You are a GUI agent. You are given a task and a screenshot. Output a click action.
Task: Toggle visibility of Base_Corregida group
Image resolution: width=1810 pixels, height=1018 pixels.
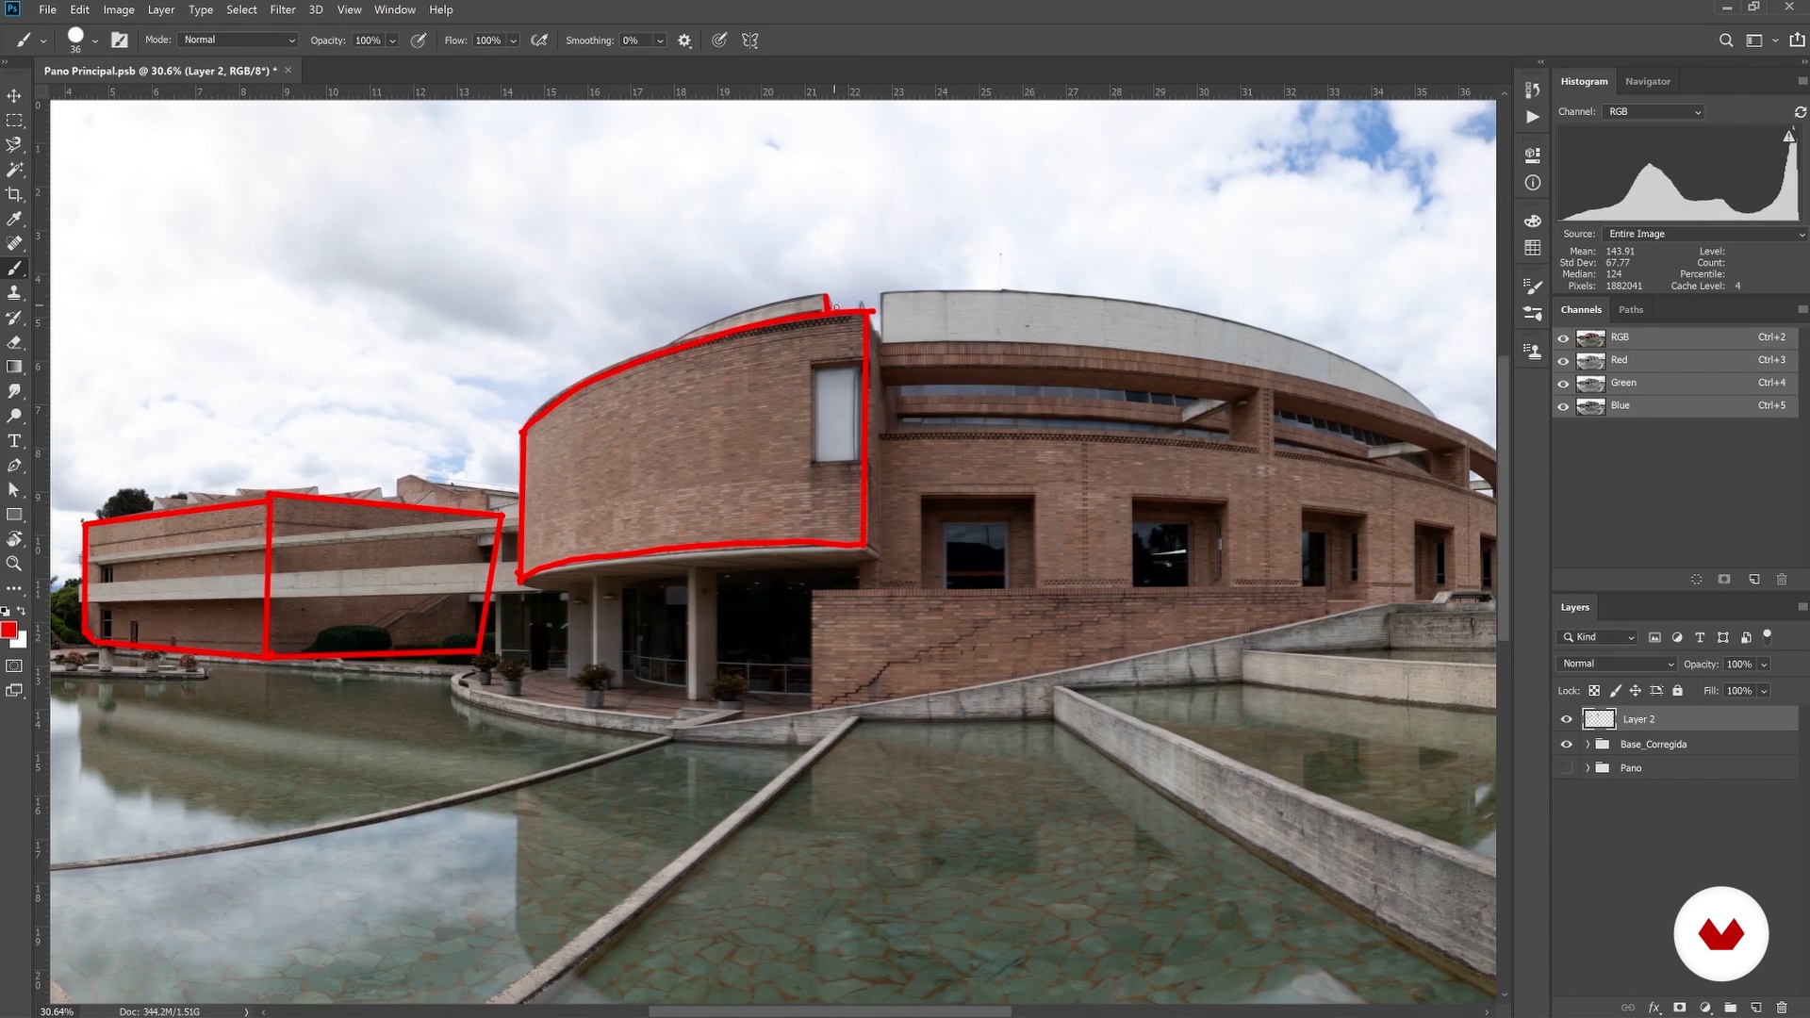click(1567, 745)
